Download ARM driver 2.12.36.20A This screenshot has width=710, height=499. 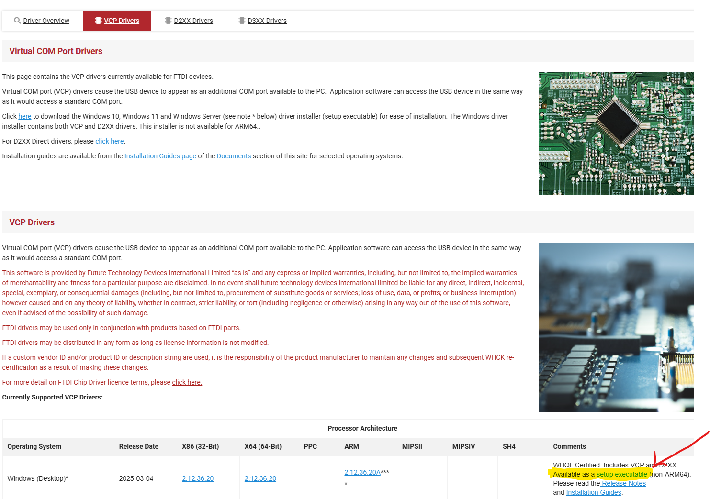point(362,472)
